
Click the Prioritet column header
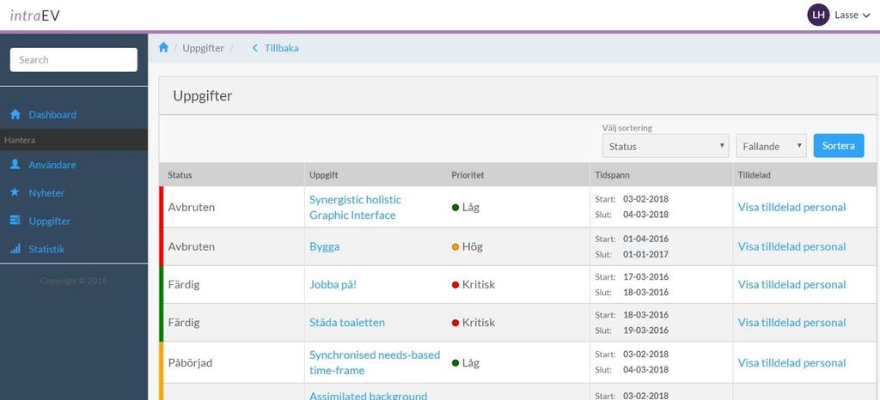point(467,175)
